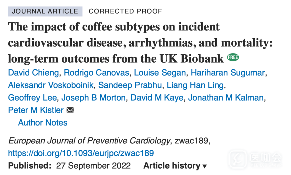291x175 pixels.
Task: Click the European Journal of Preventive Cardiology title
Action: 89,141
